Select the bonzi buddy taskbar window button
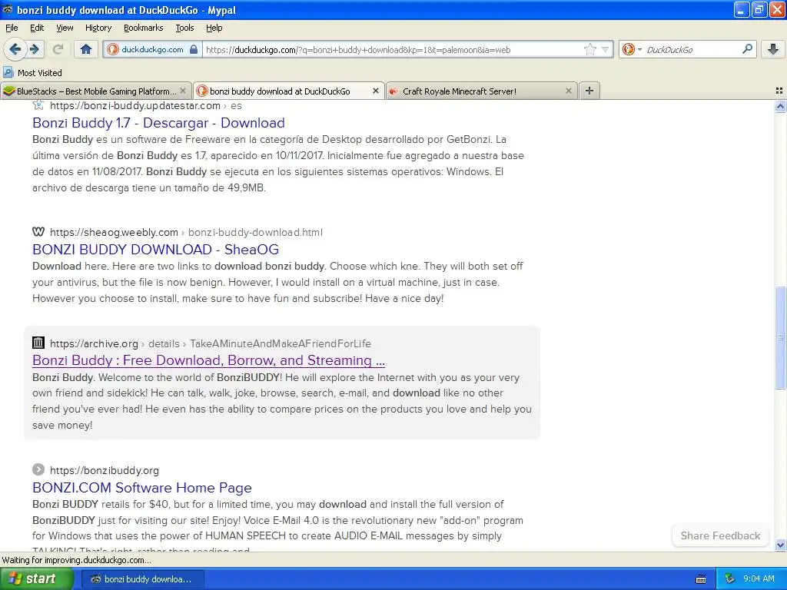This screenshot has height=590, width=787. (x=142, y=579)
